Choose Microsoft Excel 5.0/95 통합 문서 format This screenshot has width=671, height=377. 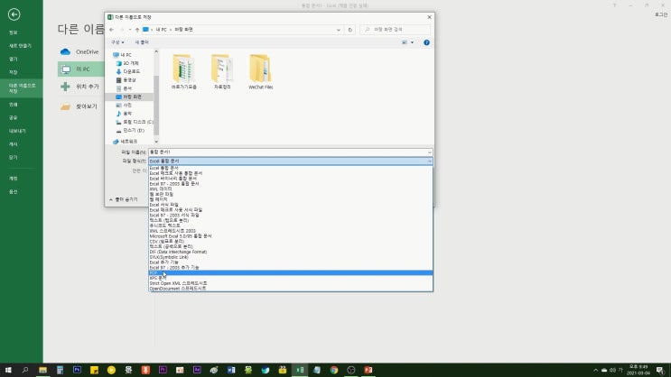point(291,236)
